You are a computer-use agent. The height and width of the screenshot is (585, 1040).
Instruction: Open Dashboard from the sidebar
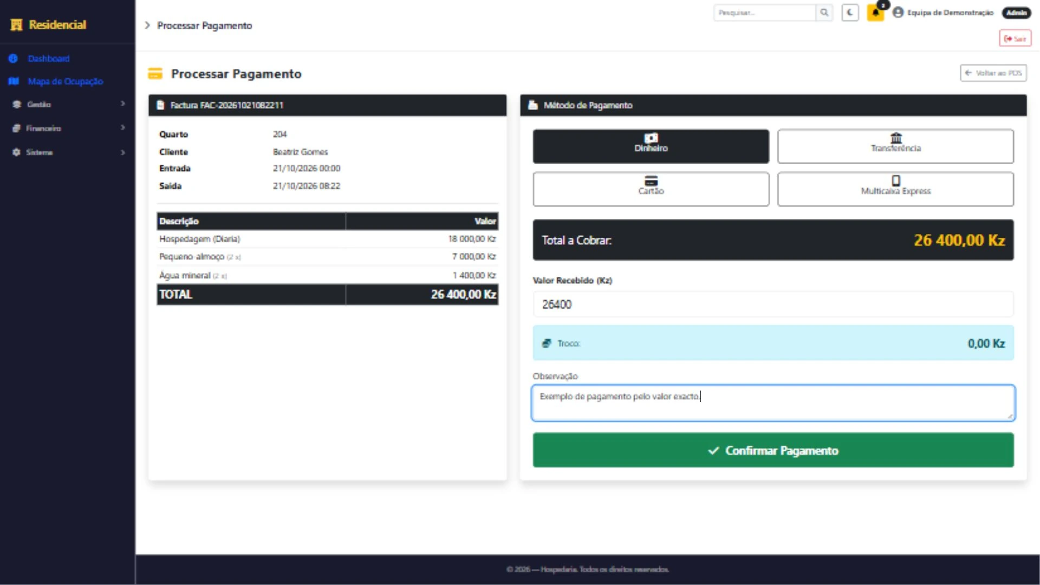coord(49,58)
